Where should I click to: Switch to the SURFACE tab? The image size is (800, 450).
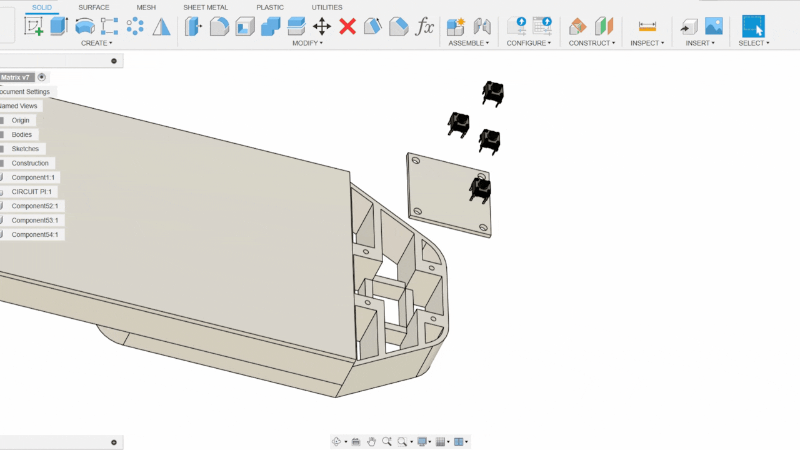(x=94, y=7)
